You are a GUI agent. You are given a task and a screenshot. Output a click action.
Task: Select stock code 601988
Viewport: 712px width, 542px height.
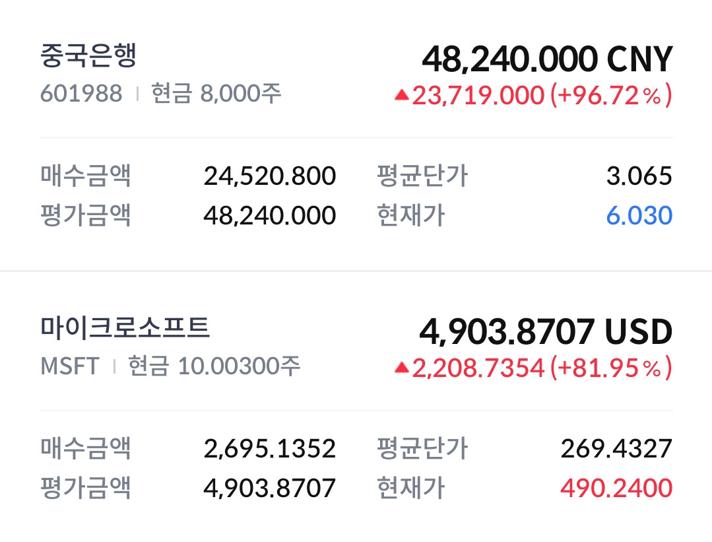pos(81,94)
